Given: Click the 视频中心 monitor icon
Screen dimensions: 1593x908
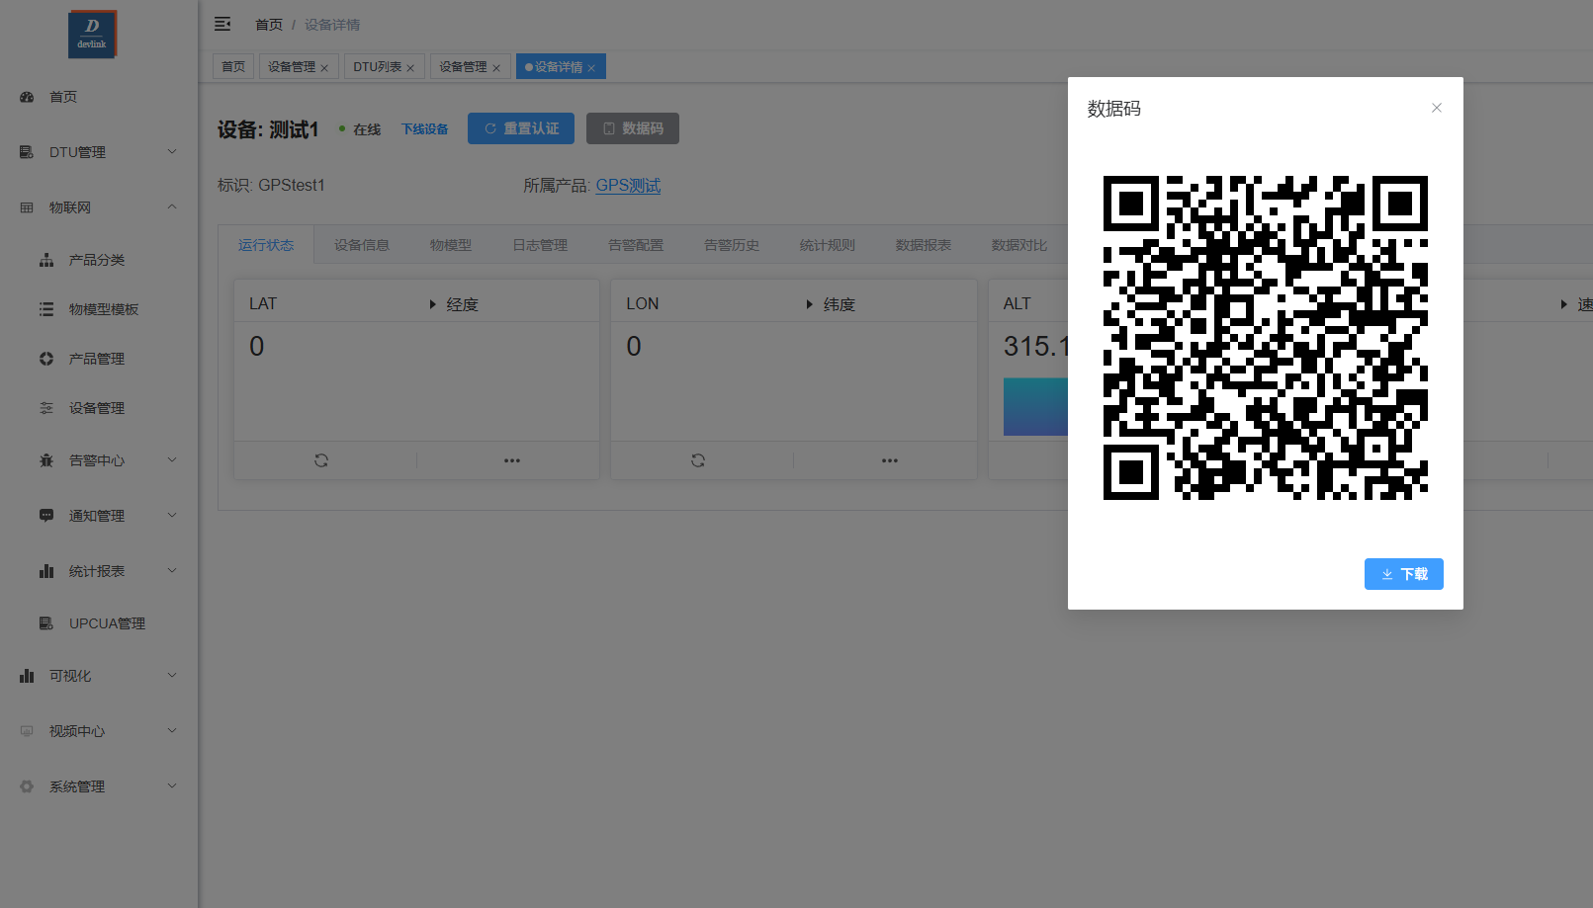Looking at the screenshot, I should [x=27, y=731].
